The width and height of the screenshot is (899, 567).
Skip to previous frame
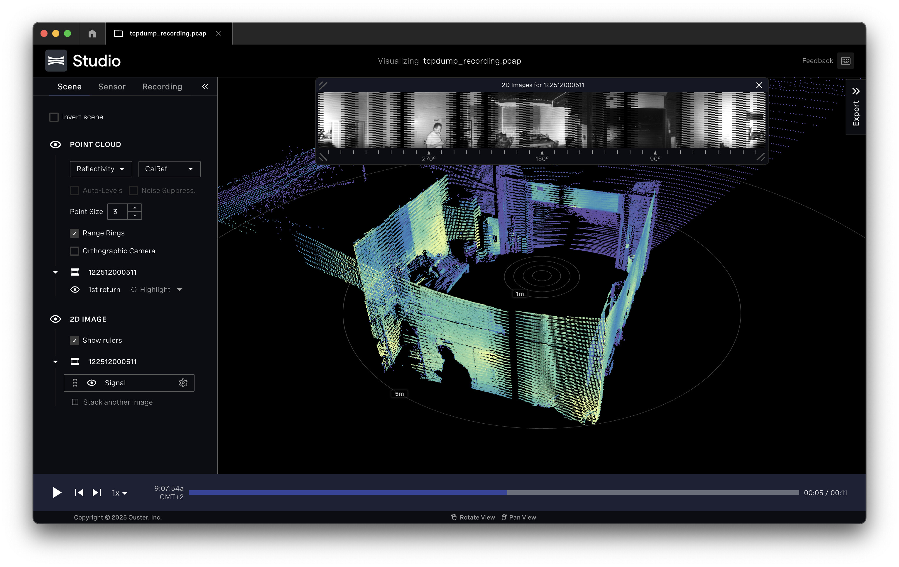click(x=79, y=493)
